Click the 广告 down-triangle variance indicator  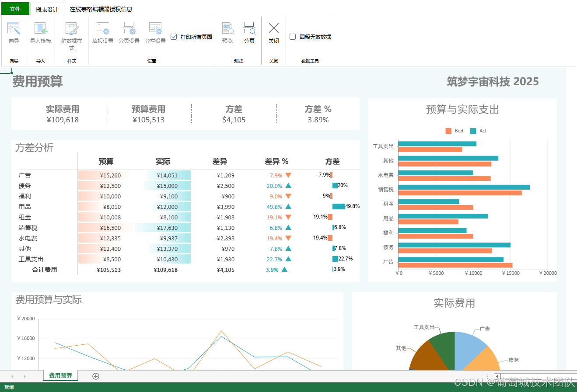pyautogui.click(x=288, y=175)
